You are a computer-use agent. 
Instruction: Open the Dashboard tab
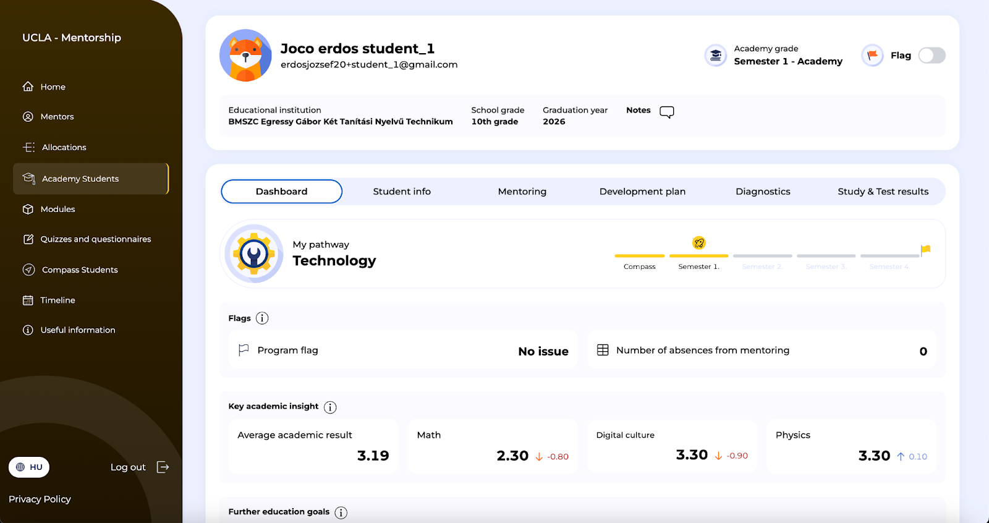281,192
